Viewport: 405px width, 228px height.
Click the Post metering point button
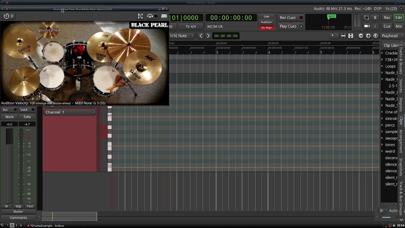(30, 206)
